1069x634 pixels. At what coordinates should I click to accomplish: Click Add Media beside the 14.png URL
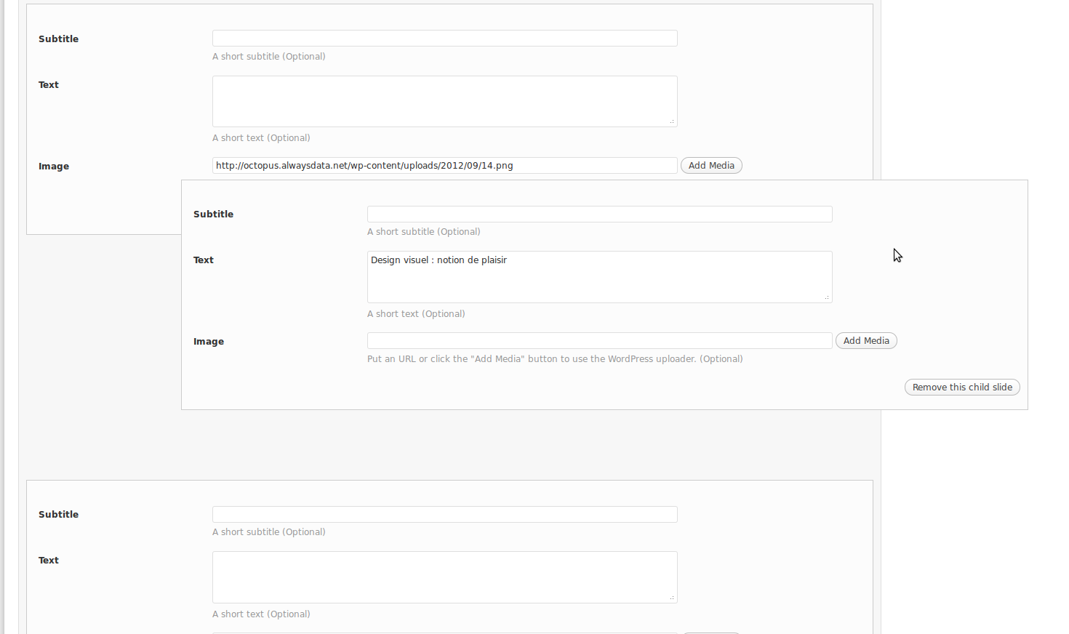tap(710, 166)
